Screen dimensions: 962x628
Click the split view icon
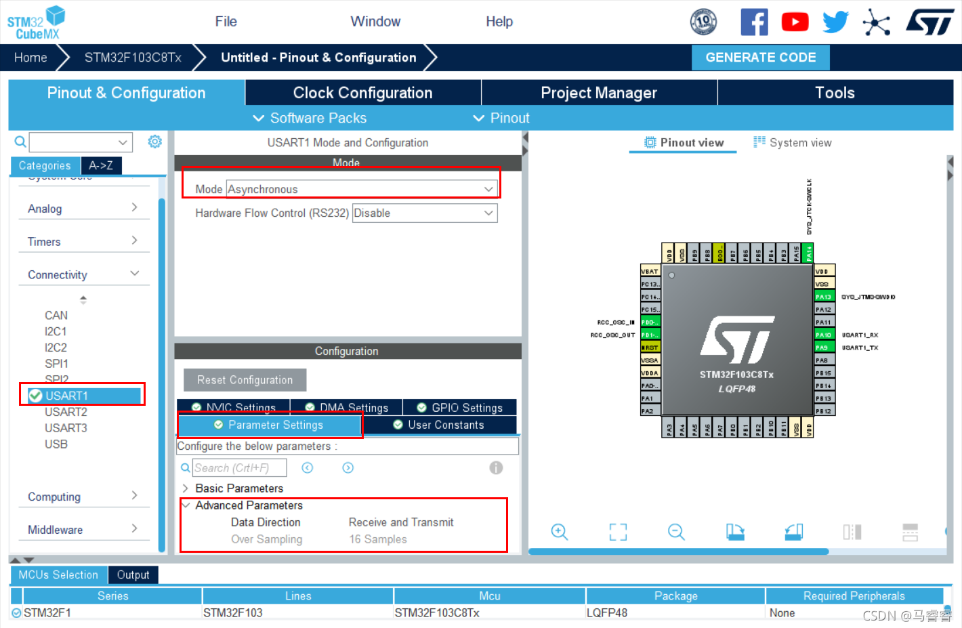click(x=852, y=532)
